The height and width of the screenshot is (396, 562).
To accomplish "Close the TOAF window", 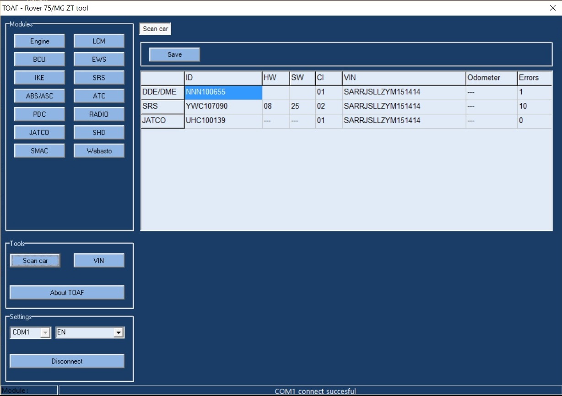I will pos(552,8).
